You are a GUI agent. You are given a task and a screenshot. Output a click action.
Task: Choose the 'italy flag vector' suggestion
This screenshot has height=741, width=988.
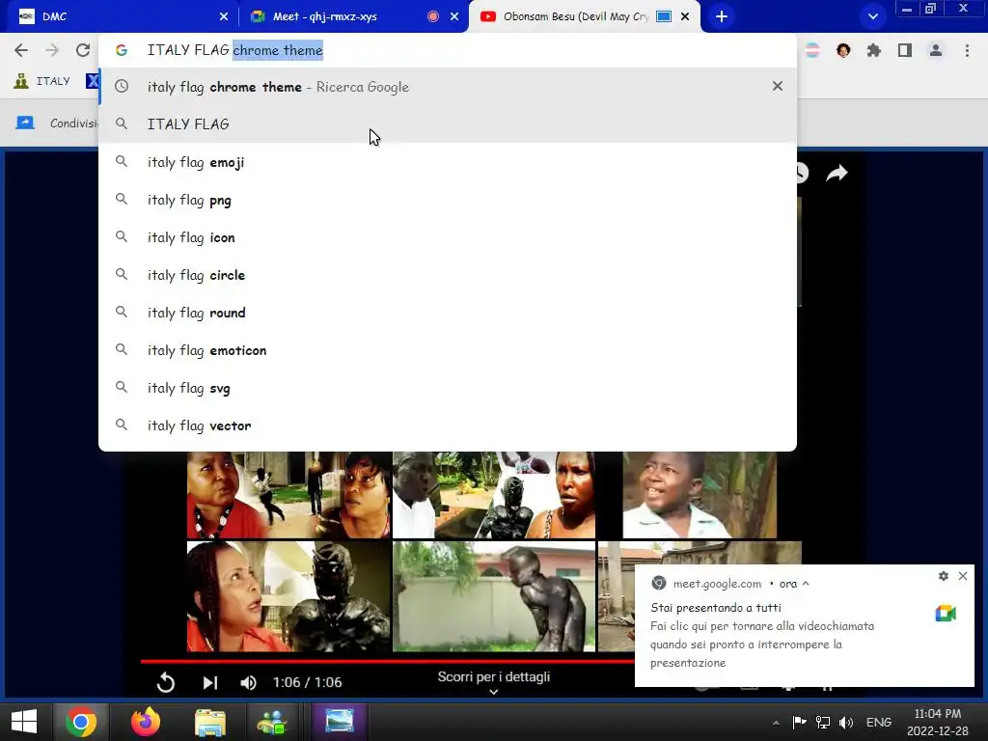[448, 425]
